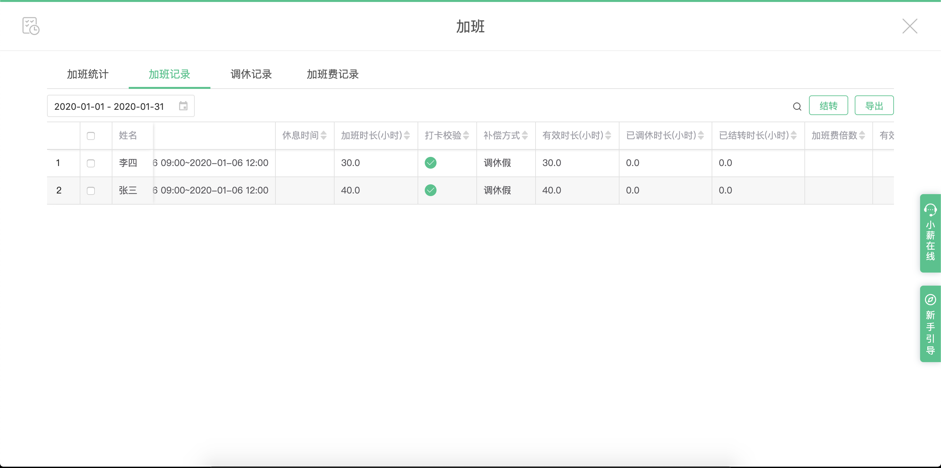This screenshot has height=468, width=941.
Task: Sort by 打卡校验 column
Action: (466, 136)
